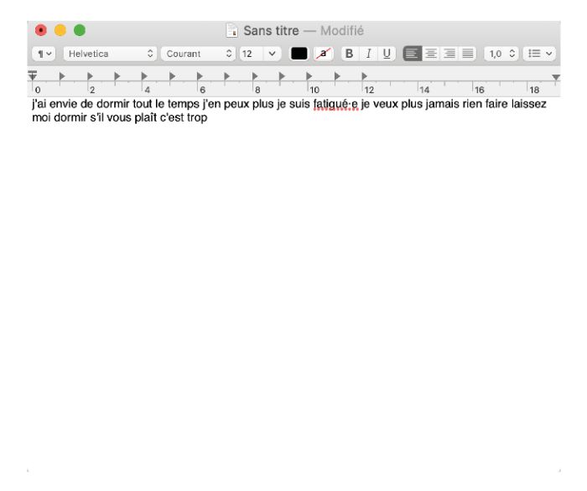Select the tab stop near ruler mark 6
The width and height of the screenshot is (587, 491).
pos(200,76)
